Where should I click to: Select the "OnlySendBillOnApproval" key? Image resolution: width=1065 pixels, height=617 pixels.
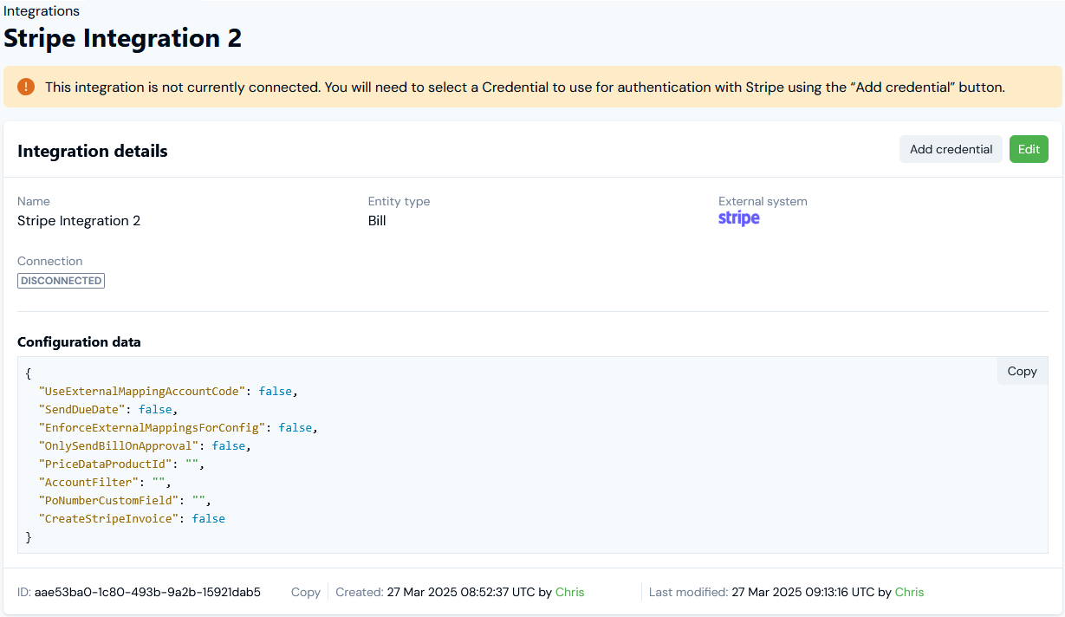(x=119, y=445)
